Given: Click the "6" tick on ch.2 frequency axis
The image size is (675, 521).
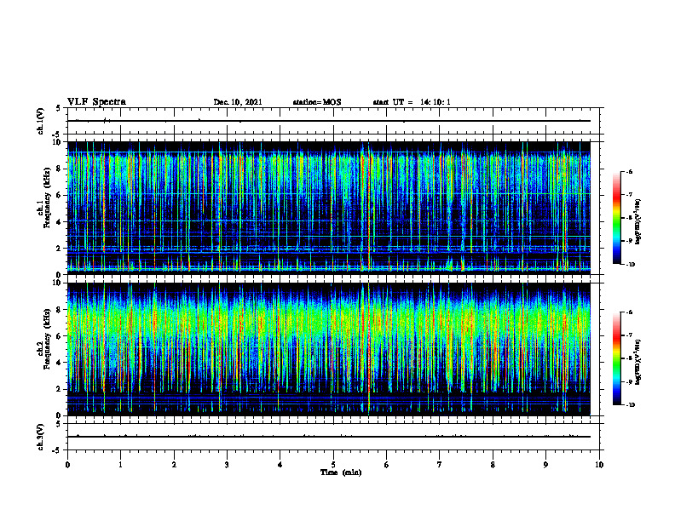Looking at the screenshot, I should [x=60, y=336].
